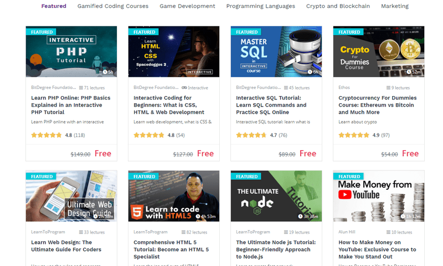Image resolution: width=443 pixels, height=266 pixels.
Task: Open Ultimate Web Design Guide thumbnail
Action: pos(71,196)
